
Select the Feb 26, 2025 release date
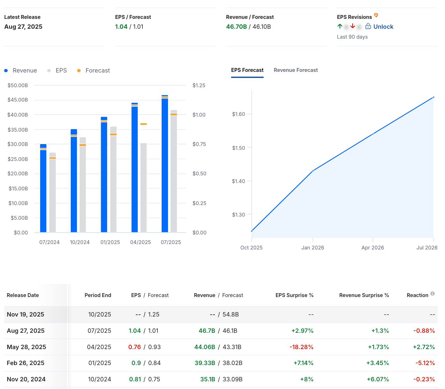[26, 363]
